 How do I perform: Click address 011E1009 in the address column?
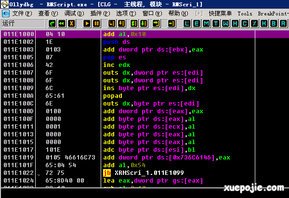point(19,88)
